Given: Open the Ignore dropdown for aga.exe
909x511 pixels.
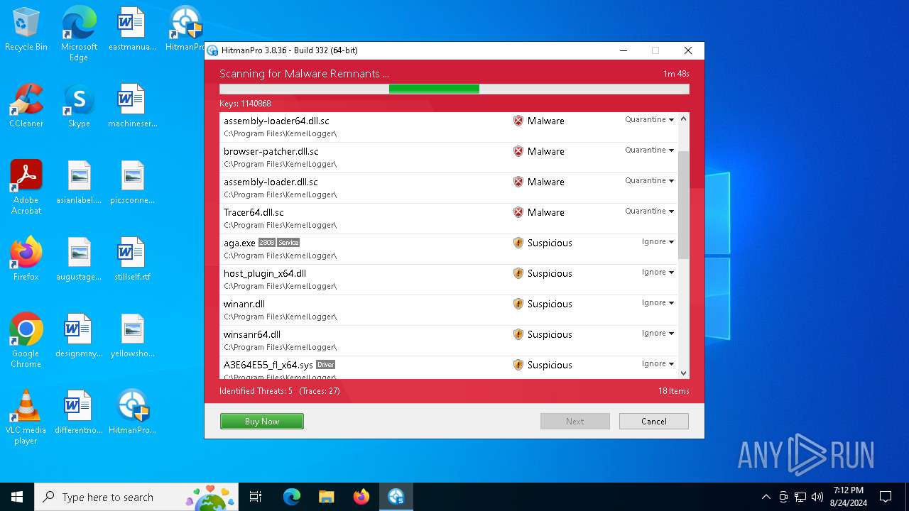Looking at the screenshot, I should point(658,241).
